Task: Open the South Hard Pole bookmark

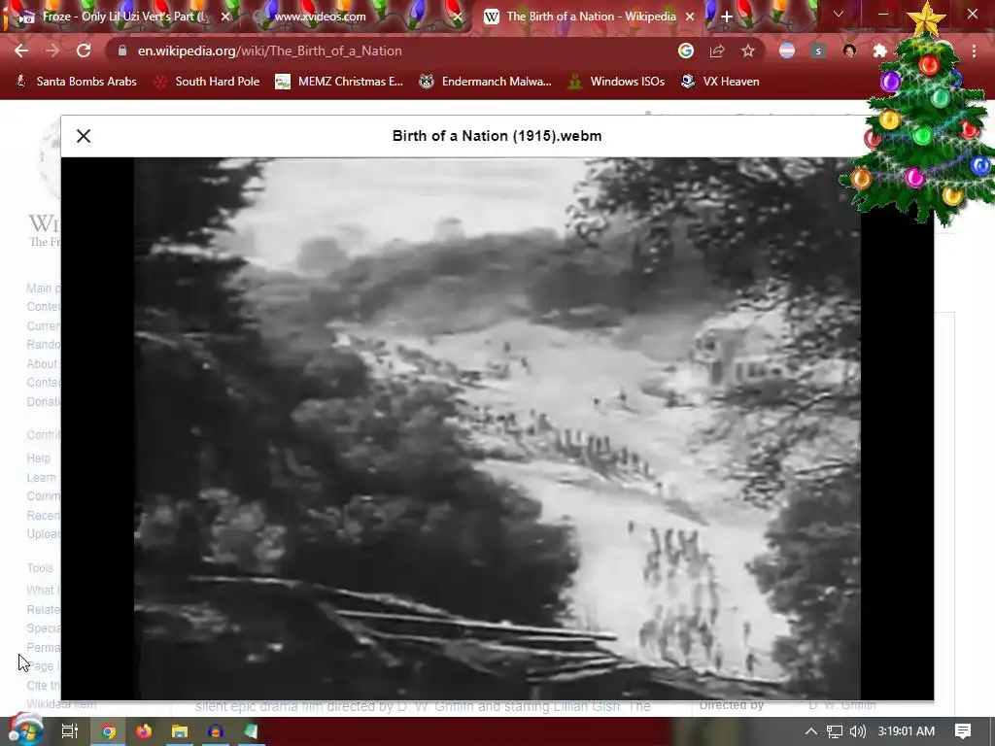Action: pos(208,82)
